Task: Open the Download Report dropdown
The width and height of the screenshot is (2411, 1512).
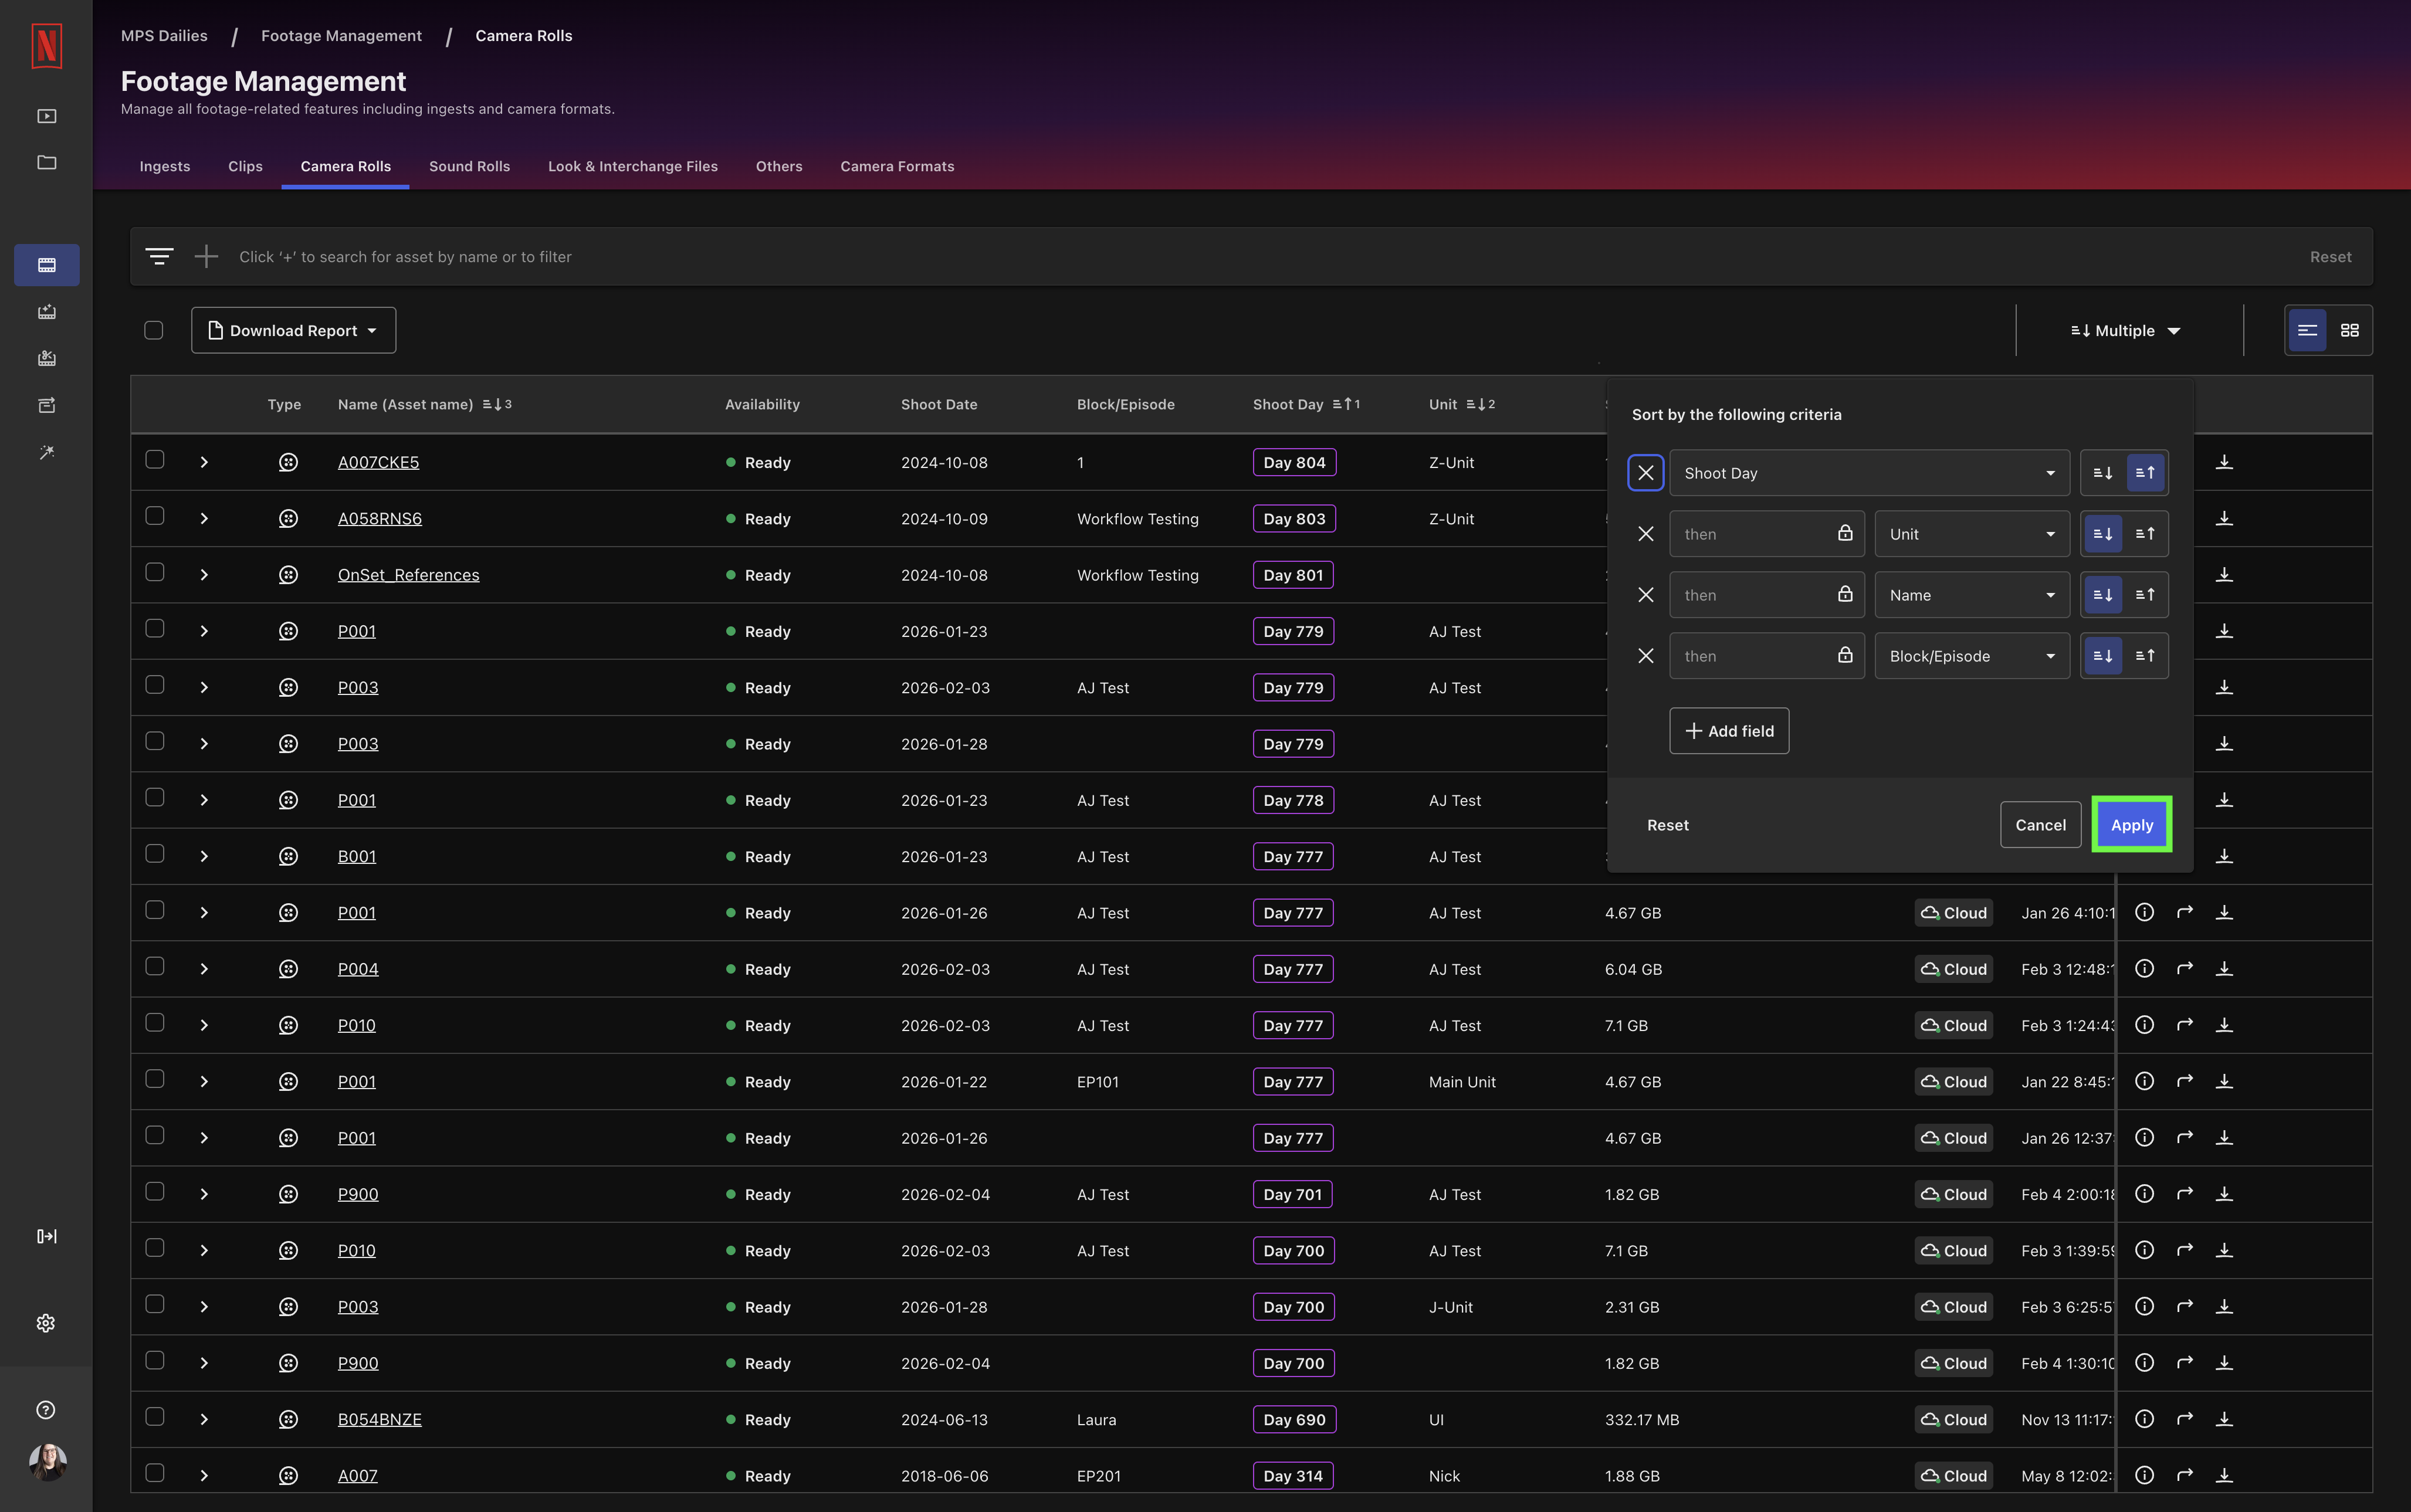Action: pos(293,330)
